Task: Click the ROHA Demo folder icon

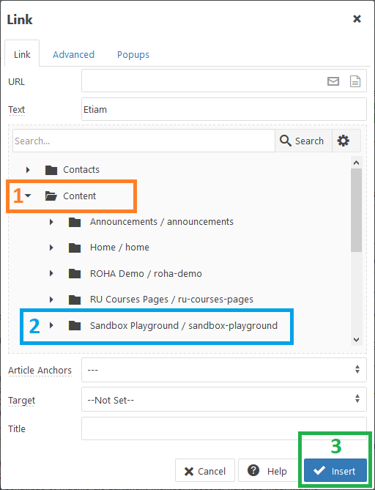Action: pos(75,274)
